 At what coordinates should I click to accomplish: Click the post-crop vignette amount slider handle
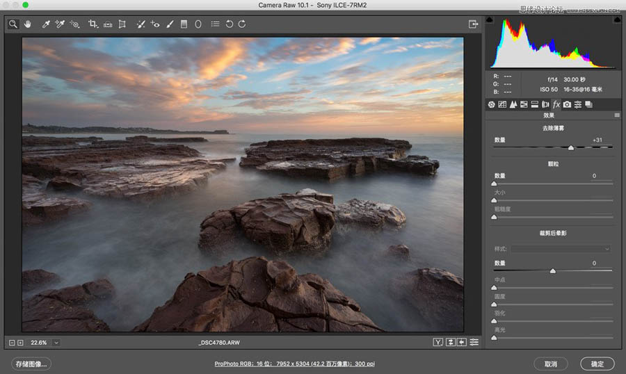point(553,271)
